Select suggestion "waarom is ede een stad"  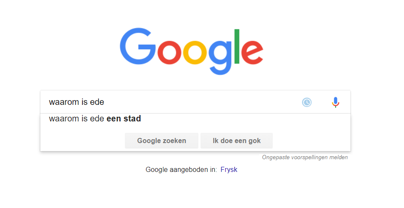coord(195,119)
